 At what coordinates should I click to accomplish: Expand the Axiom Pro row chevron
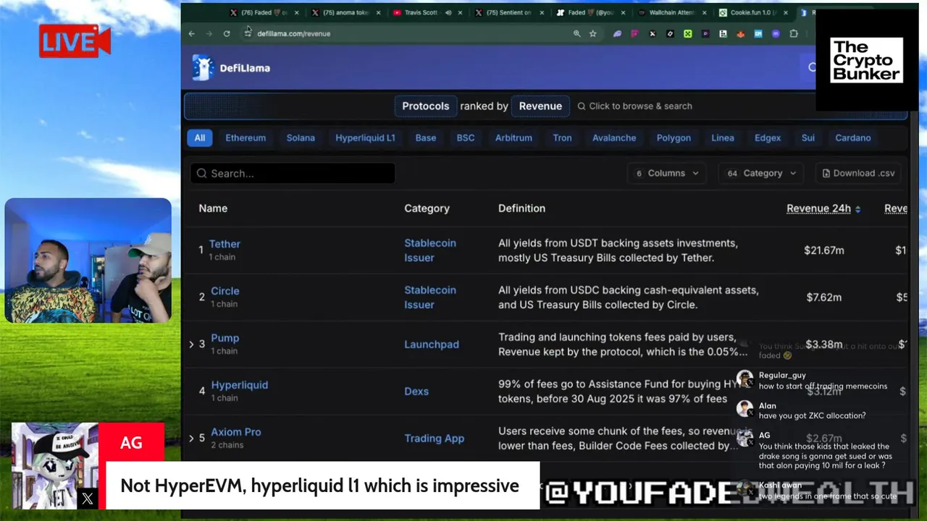(191, 439)
